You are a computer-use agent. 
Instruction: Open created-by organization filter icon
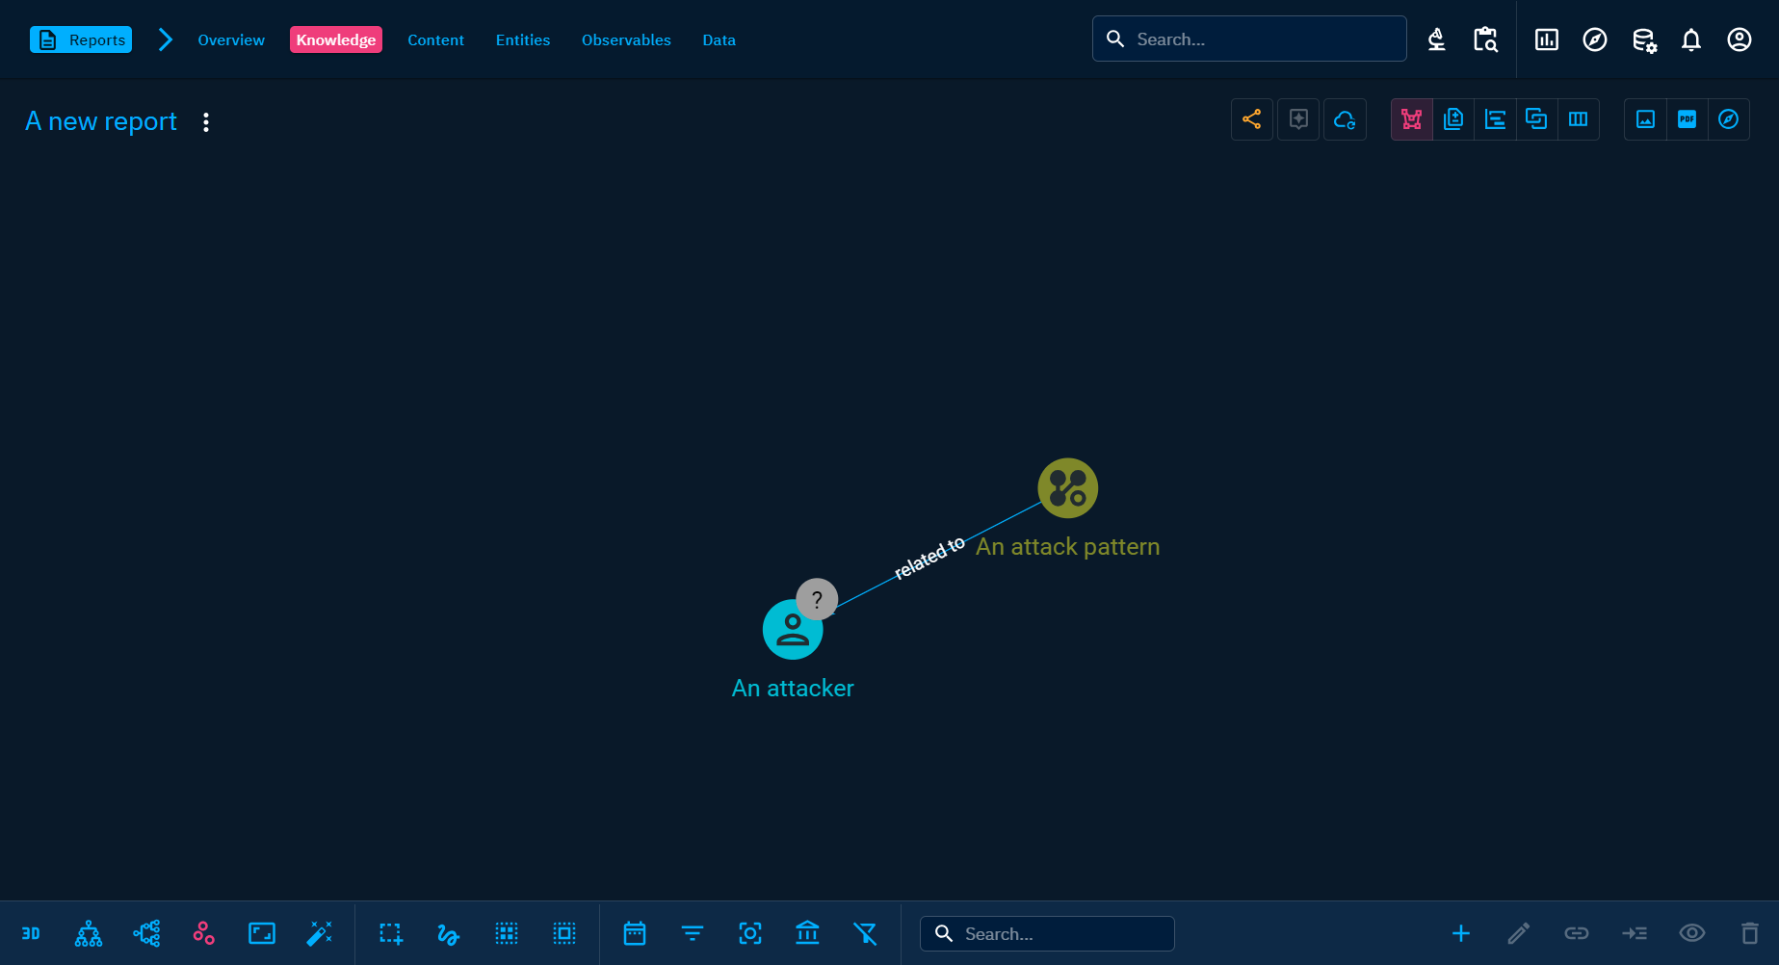click(x=808, y=933)
